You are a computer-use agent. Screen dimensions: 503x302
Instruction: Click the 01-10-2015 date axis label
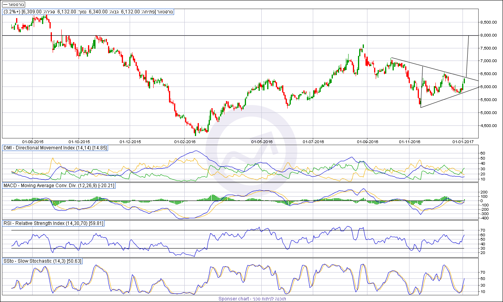tap(79, 141)
